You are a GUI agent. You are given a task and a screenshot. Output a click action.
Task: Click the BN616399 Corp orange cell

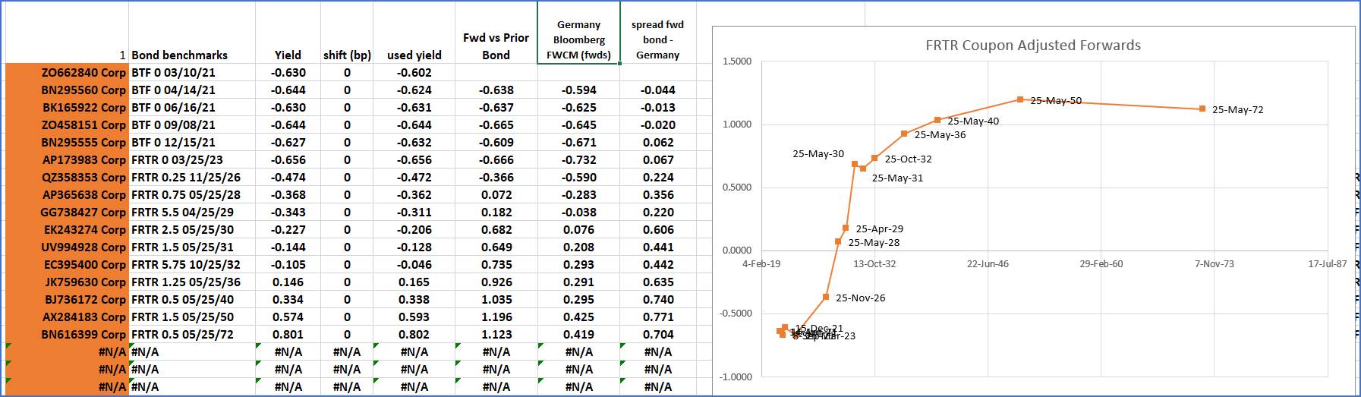[x=83, y=335]
